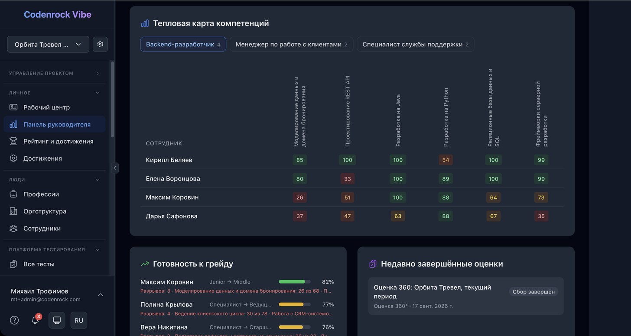
Task: Open Профессии menu item
Action: [55, 194]
